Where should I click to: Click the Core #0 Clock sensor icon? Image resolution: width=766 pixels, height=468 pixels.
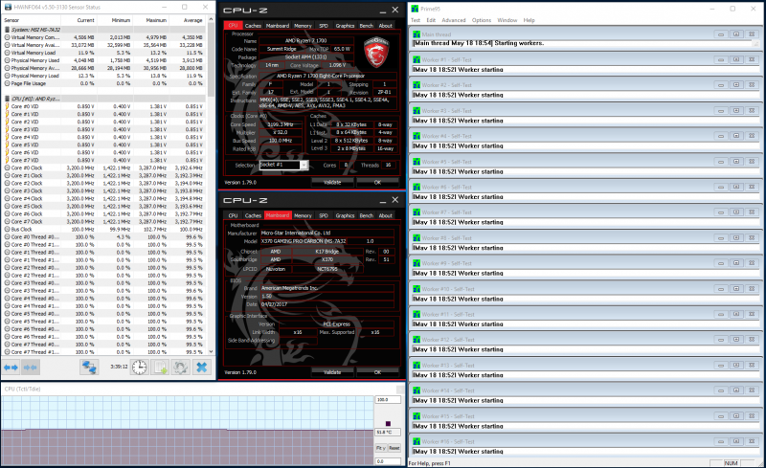(x=7, y=167)
